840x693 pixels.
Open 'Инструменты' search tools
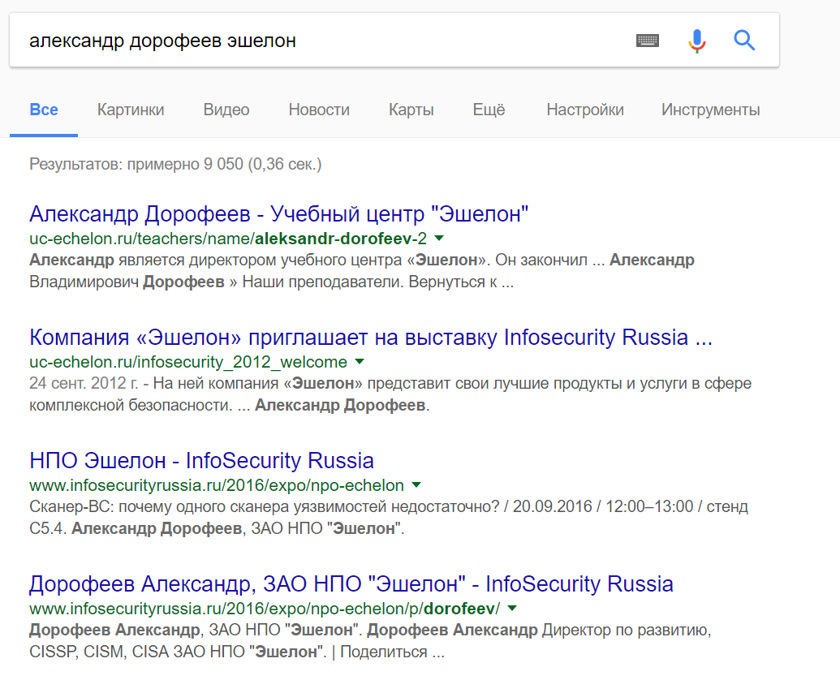point(710,110)
